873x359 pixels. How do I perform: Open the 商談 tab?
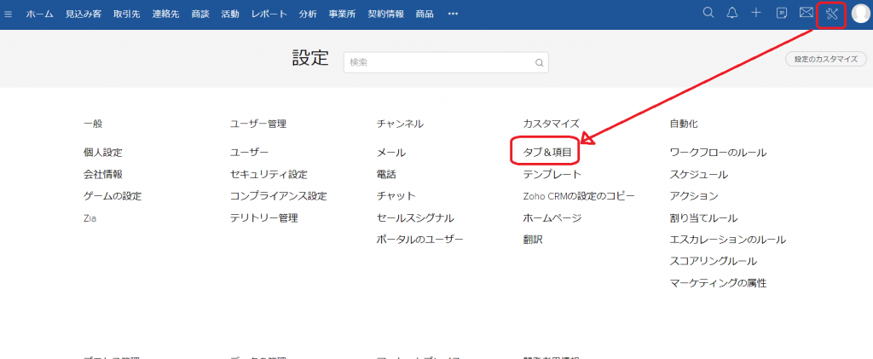click(x=200, y=14)
